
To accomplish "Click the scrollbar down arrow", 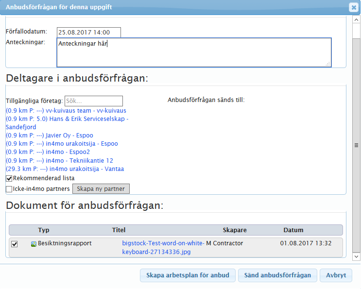I will coord(356,256).
